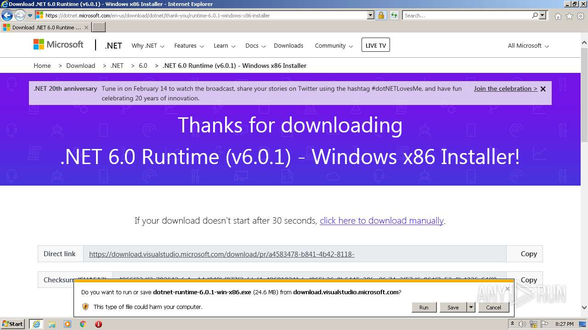588x330 pixels.
Task: Copy the Direct link value
Action: (x=529, y=253)
